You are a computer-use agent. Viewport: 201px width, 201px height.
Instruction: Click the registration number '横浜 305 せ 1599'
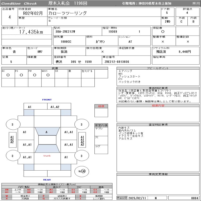[74, 62]
